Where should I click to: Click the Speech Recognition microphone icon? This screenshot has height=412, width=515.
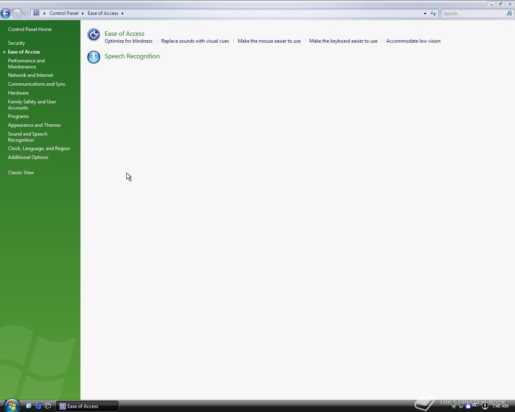pyautogui.click(x=94, y=57)
